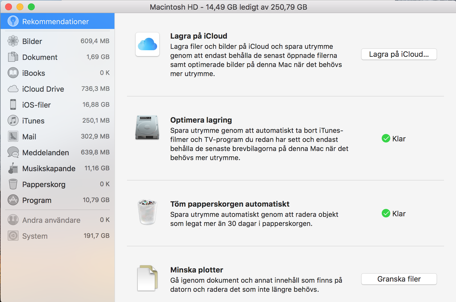Click the 191,7 GB size for System

coord(96,236)
